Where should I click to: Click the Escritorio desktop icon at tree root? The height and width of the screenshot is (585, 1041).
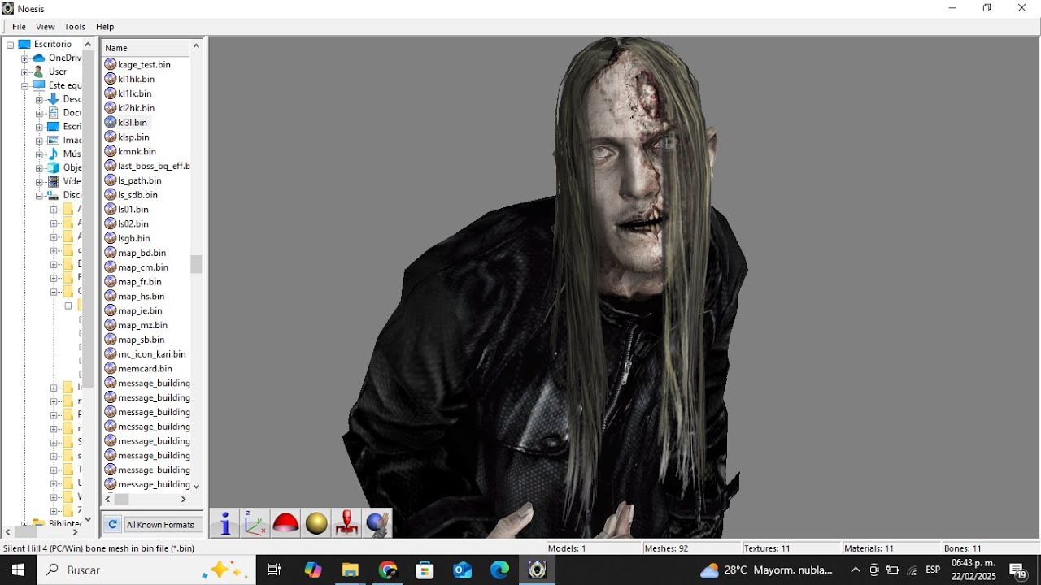coord(24,44)
